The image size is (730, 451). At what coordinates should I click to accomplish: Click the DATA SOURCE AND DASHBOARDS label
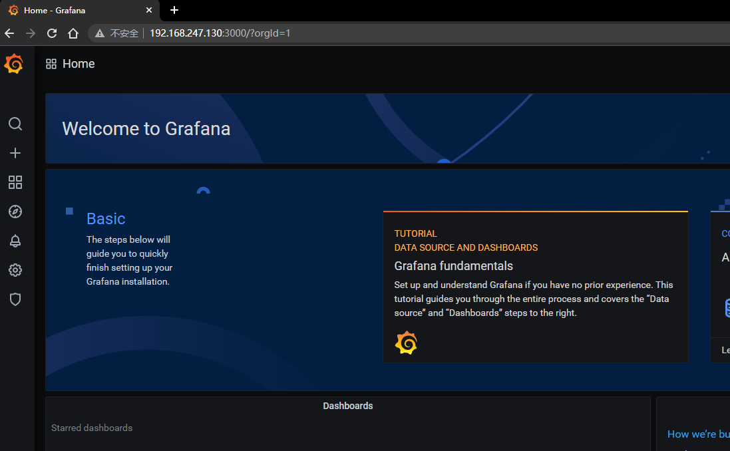click(x=466, y=247)
